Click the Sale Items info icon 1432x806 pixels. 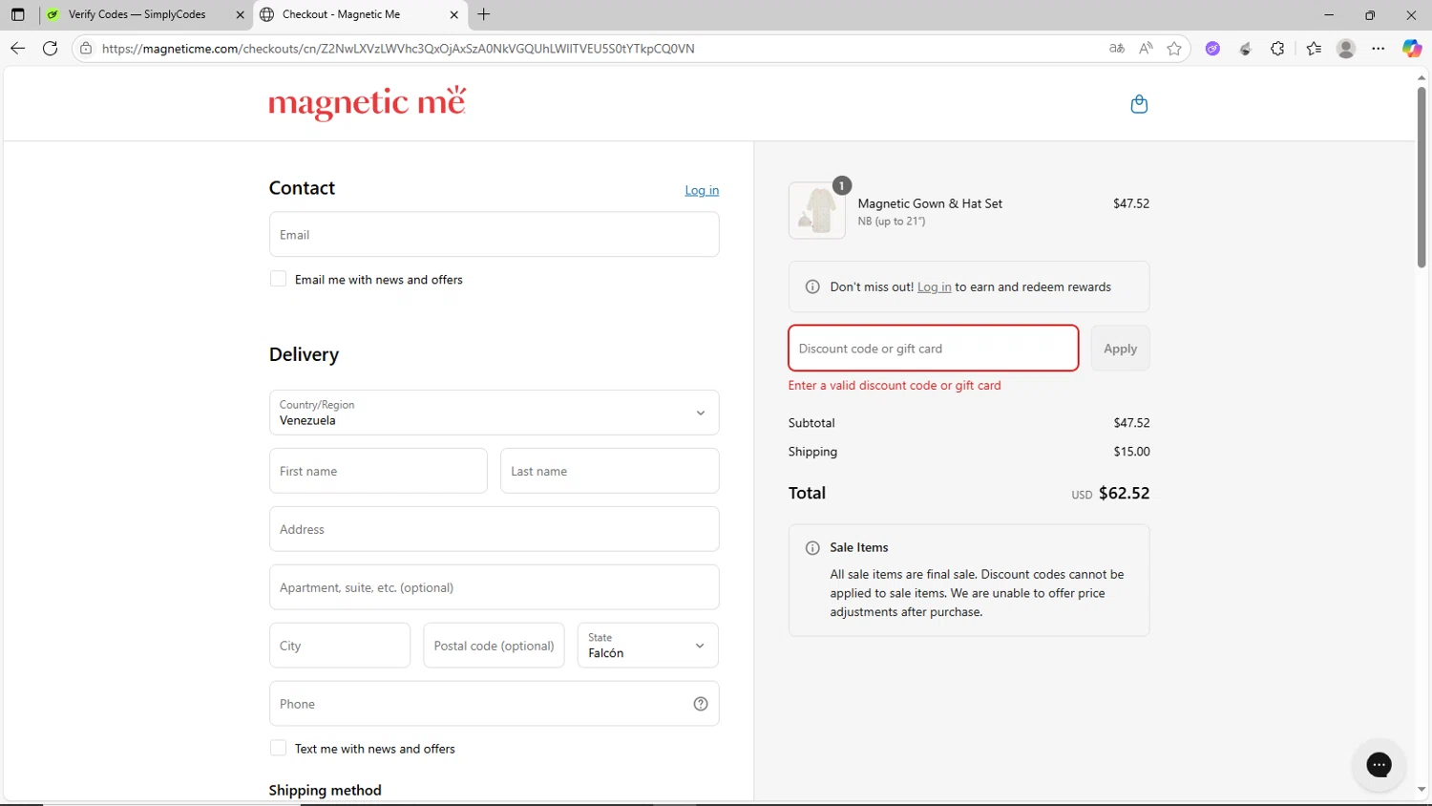click(812, 547)
